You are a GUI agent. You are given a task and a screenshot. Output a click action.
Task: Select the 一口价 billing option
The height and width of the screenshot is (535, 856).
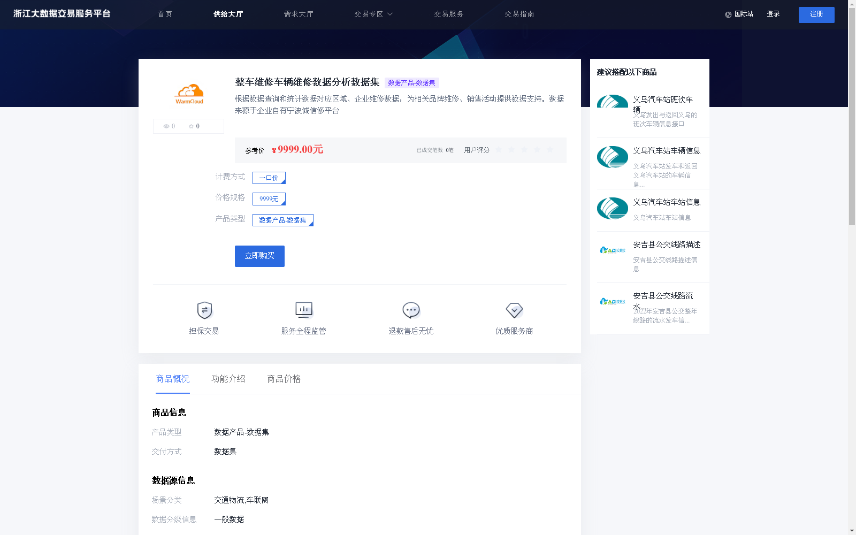pos(269,178)
